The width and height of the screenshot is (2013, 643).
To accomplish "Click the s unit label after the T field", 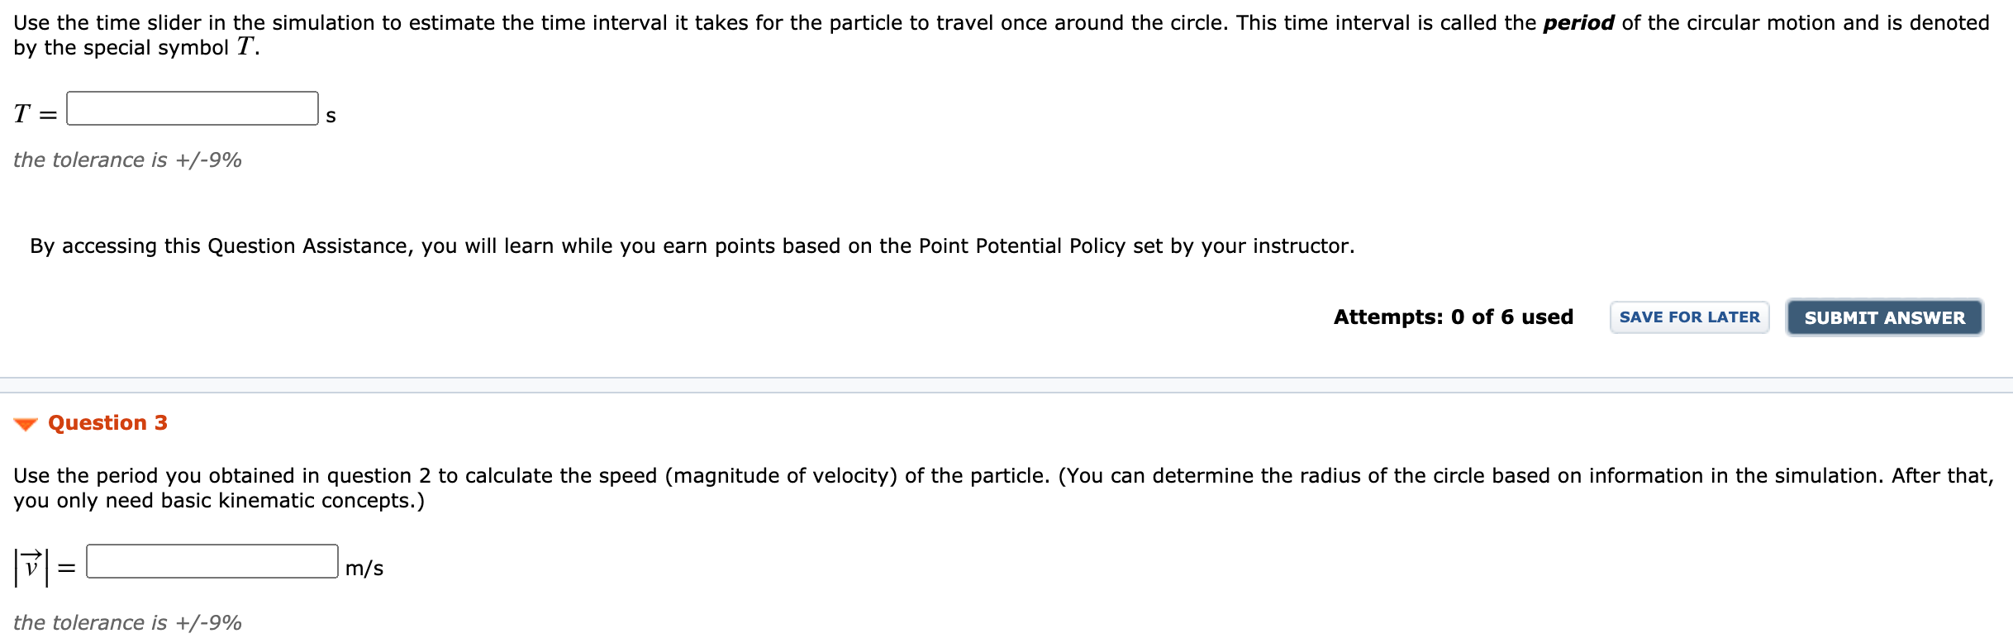I will click(331, 116).
